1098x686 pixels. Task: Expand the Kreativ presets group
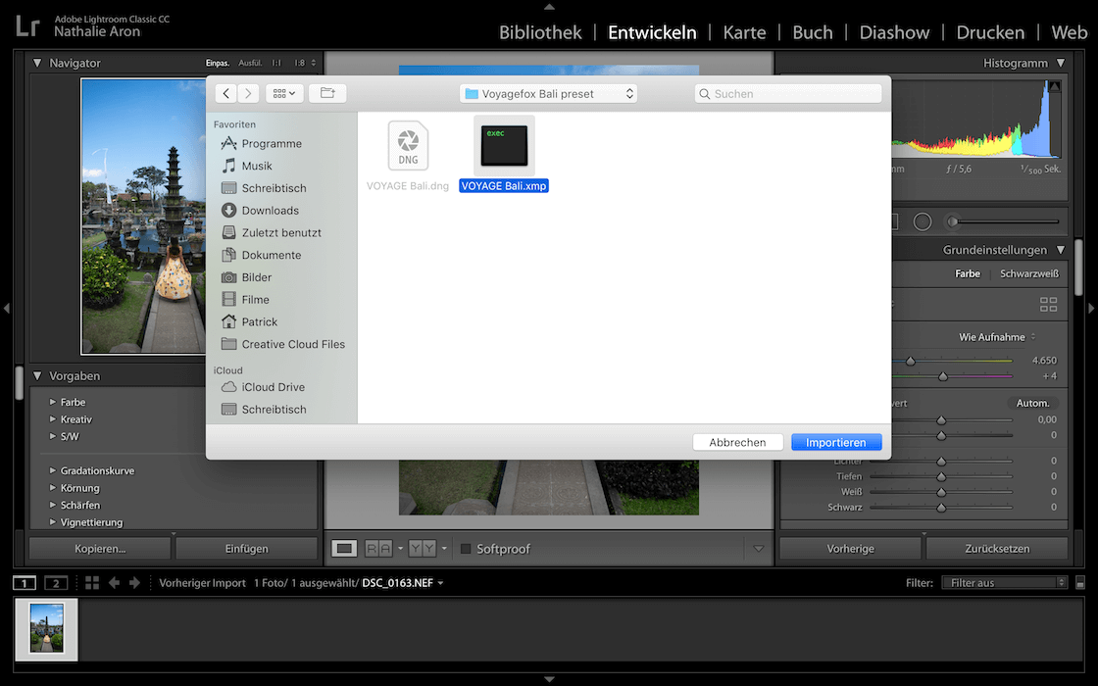click(x=53, y=419)
